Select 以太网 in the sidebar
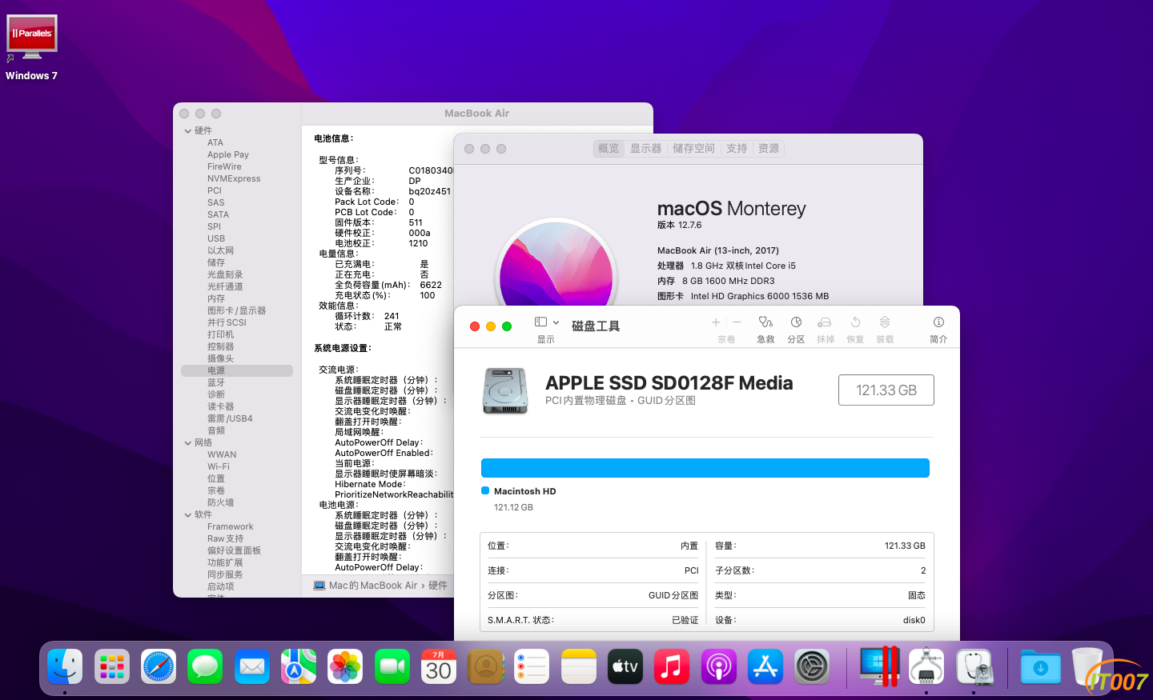 point(220,250)
